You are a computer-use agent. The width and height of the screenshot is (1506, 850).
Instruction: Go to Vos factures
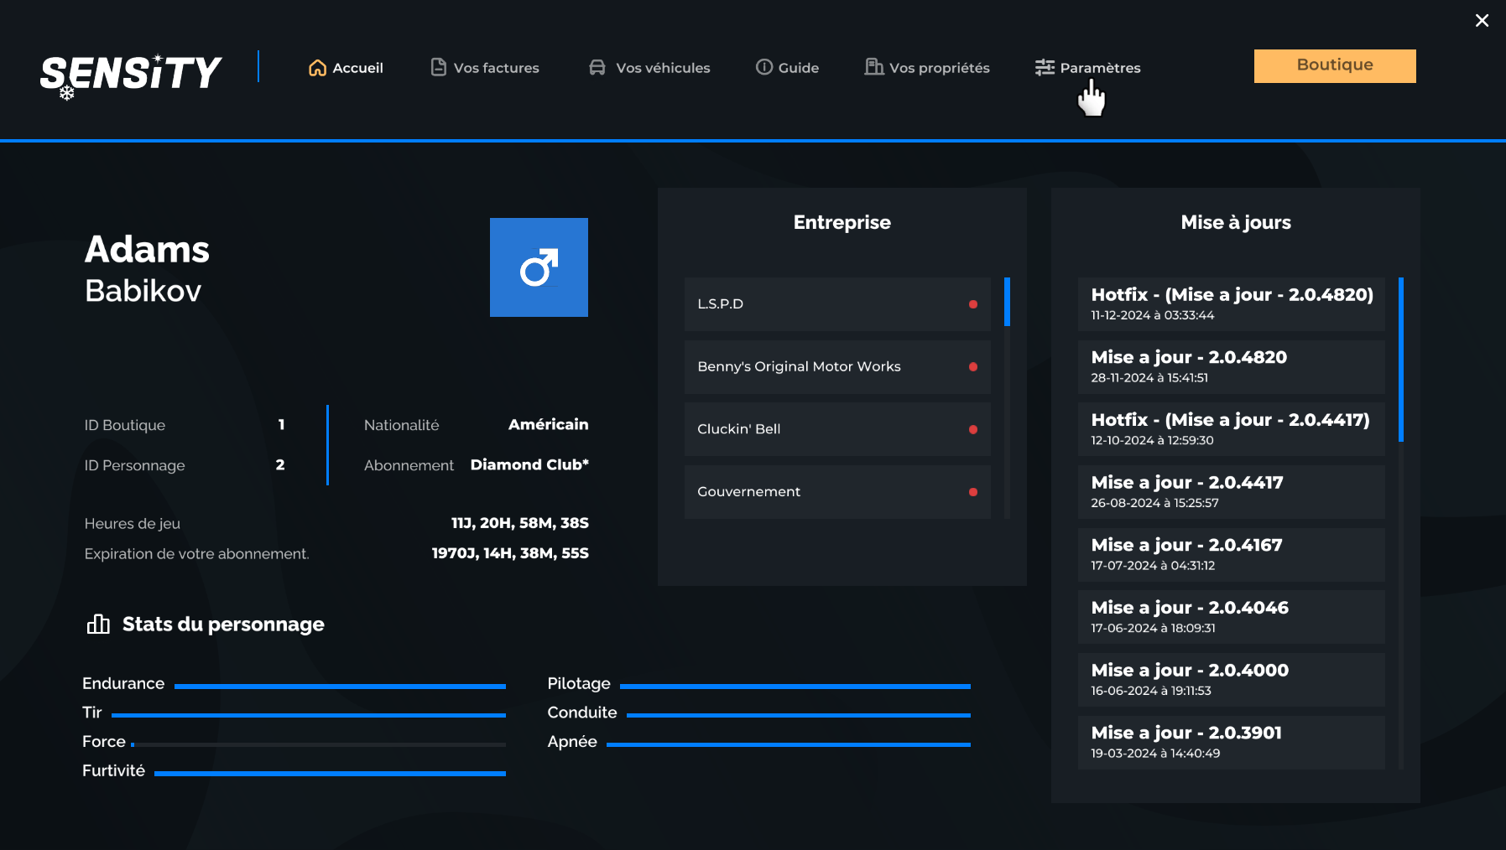pos(485,68)
